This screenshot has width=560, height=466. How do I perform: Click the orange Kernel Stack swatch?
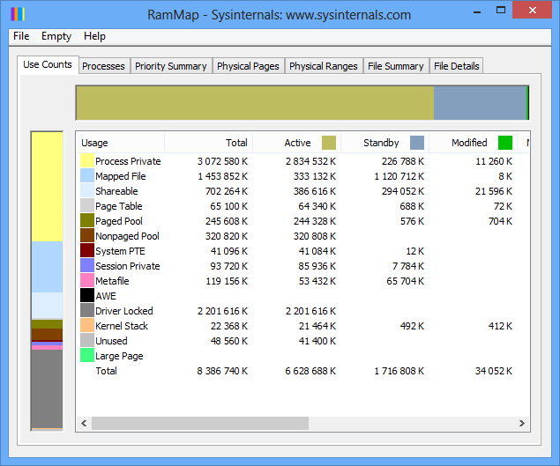pos(87,326)
